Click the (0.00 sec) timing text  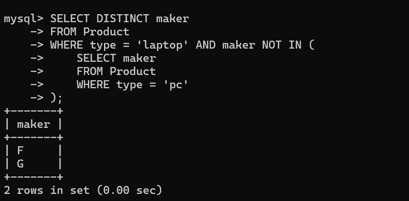click(x=130, y=190)
